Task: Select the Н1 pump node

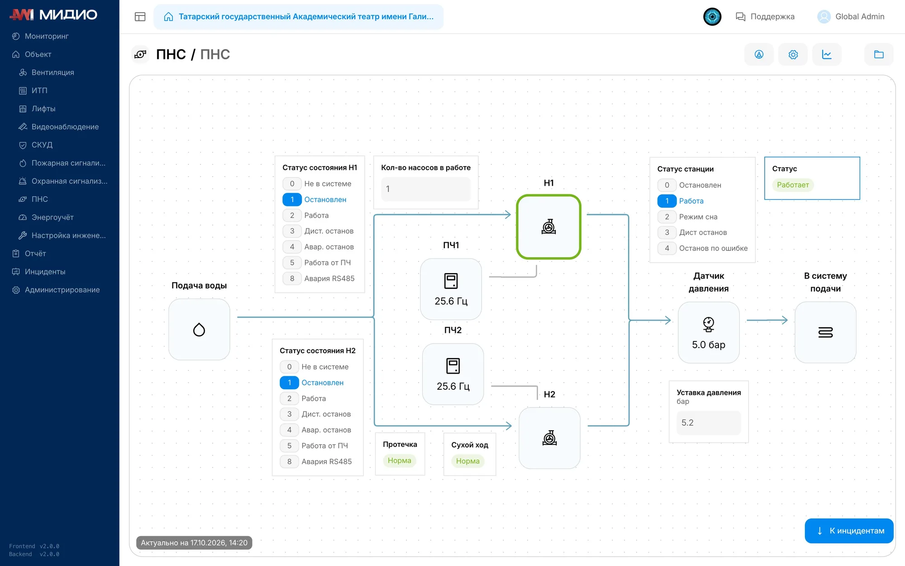Action: tap(548, 227)
